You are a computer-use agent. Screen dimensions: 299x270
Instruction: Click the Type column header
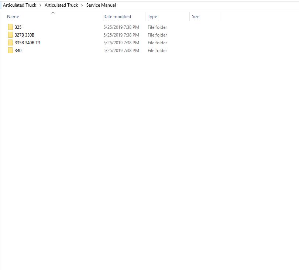point(152,17)
